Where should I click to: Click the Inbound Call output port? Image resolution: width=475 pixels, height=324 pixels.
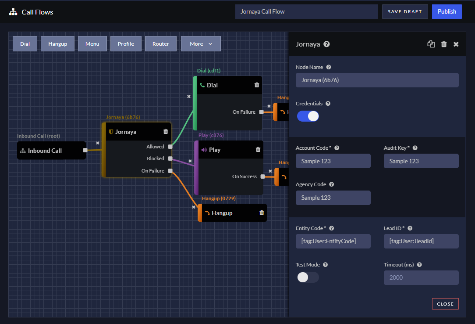click(x=85, y=150)
